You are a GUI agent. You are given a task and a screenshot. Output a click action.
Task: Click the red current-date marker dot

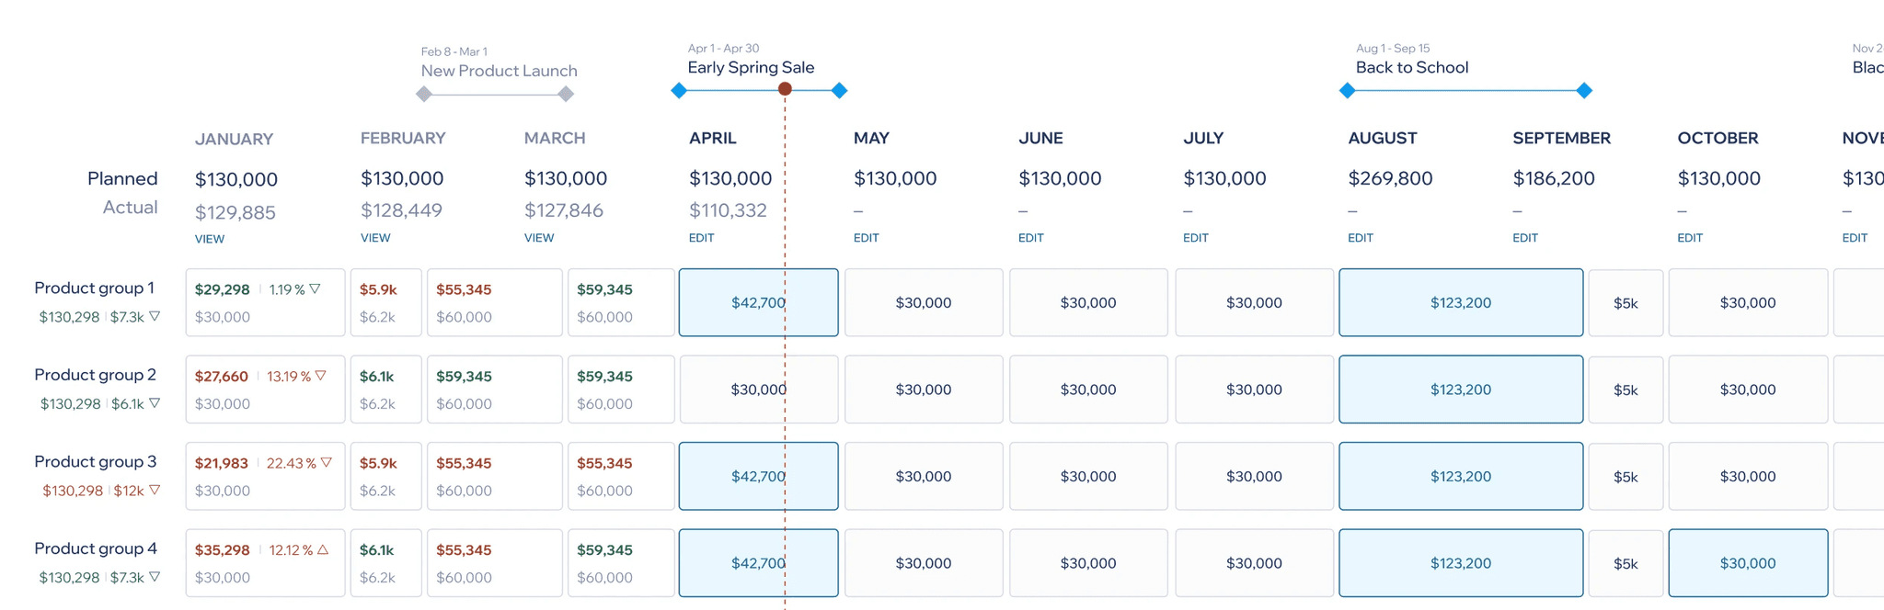point(785,89)
